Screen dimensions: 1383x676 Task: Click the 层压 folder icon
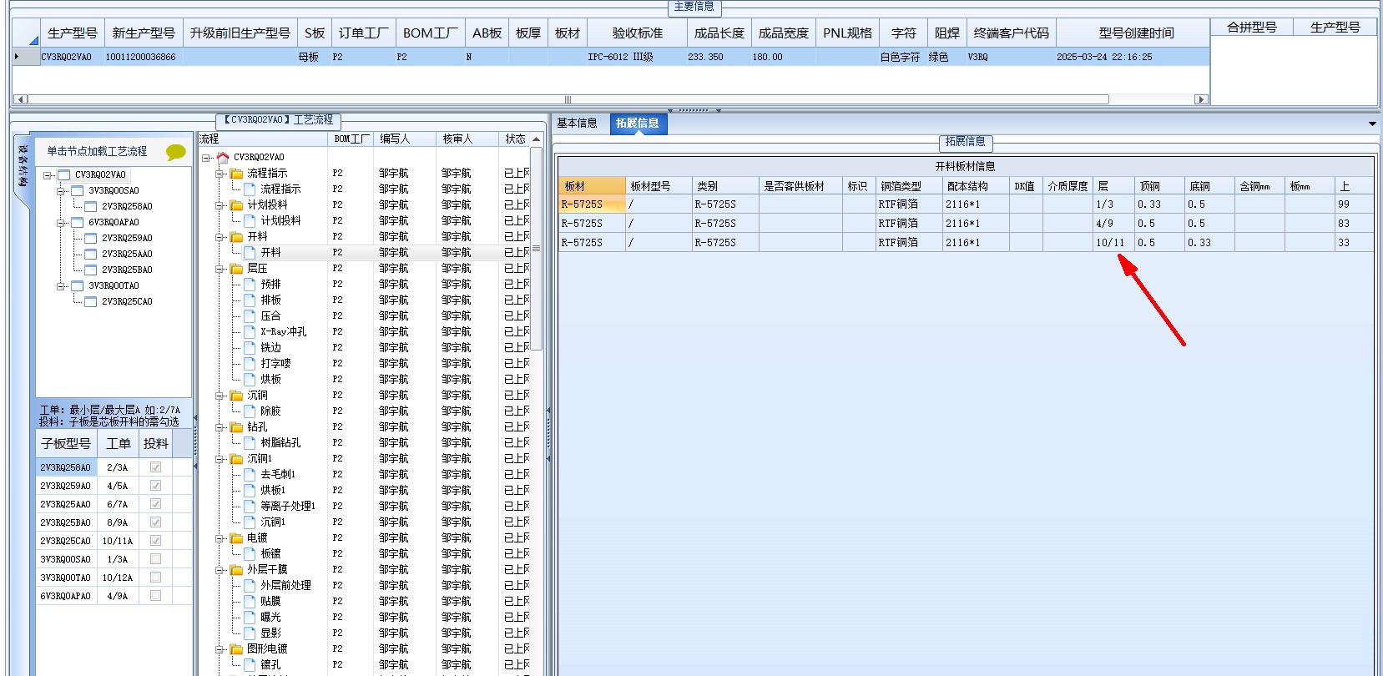pos(236,269)
